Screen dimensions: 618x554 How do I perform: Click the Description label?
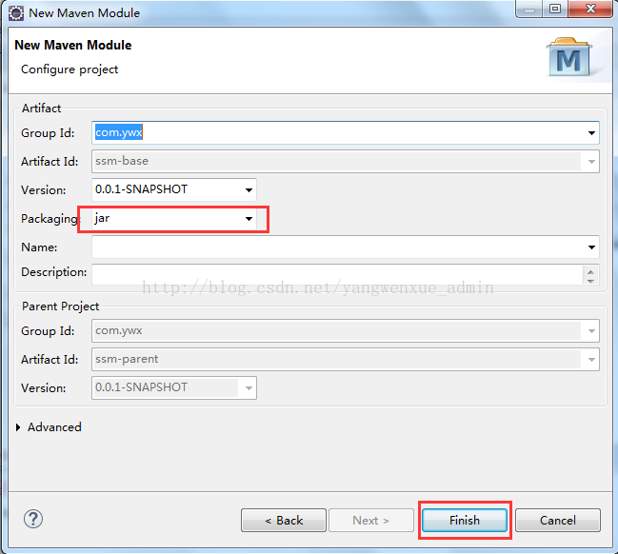(x=54, y=272)
